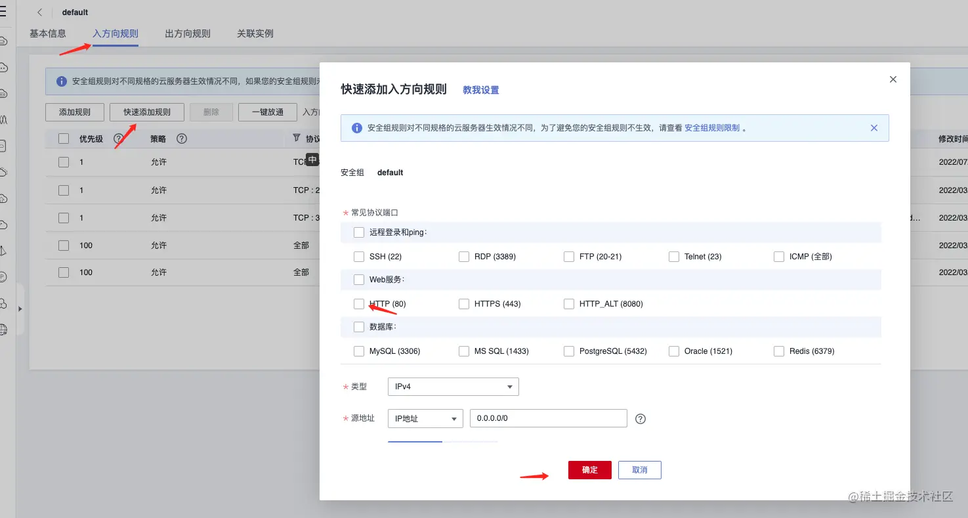The image size is (968, 518).
Task: Check the Telnet (23) option
Action: click(x=674, y=257)
